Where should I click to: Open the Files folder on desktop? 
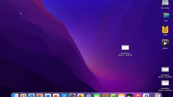point(166,15)
